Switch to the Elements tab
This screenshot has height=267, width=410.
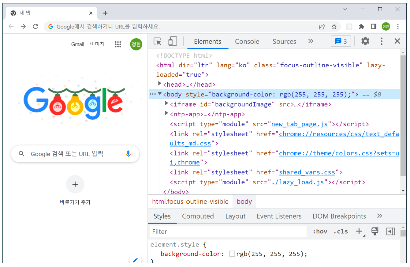[x=208, y=42]
